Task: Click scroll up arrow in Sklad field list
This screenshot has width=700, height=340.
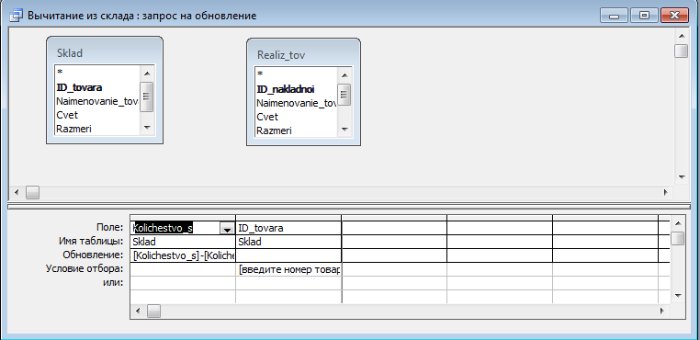Action: coord(147,73)
